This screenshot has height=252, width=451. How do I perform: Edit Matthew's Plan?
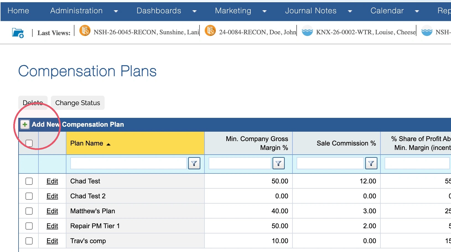52,211
